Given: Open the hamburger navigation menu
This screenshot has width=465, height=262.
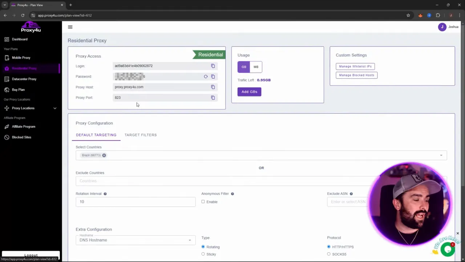Looking at the screenshot, I should pos(70,27).
